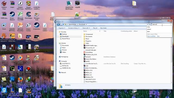Select Downloads in the navigation pane

[x=65, y=36]
